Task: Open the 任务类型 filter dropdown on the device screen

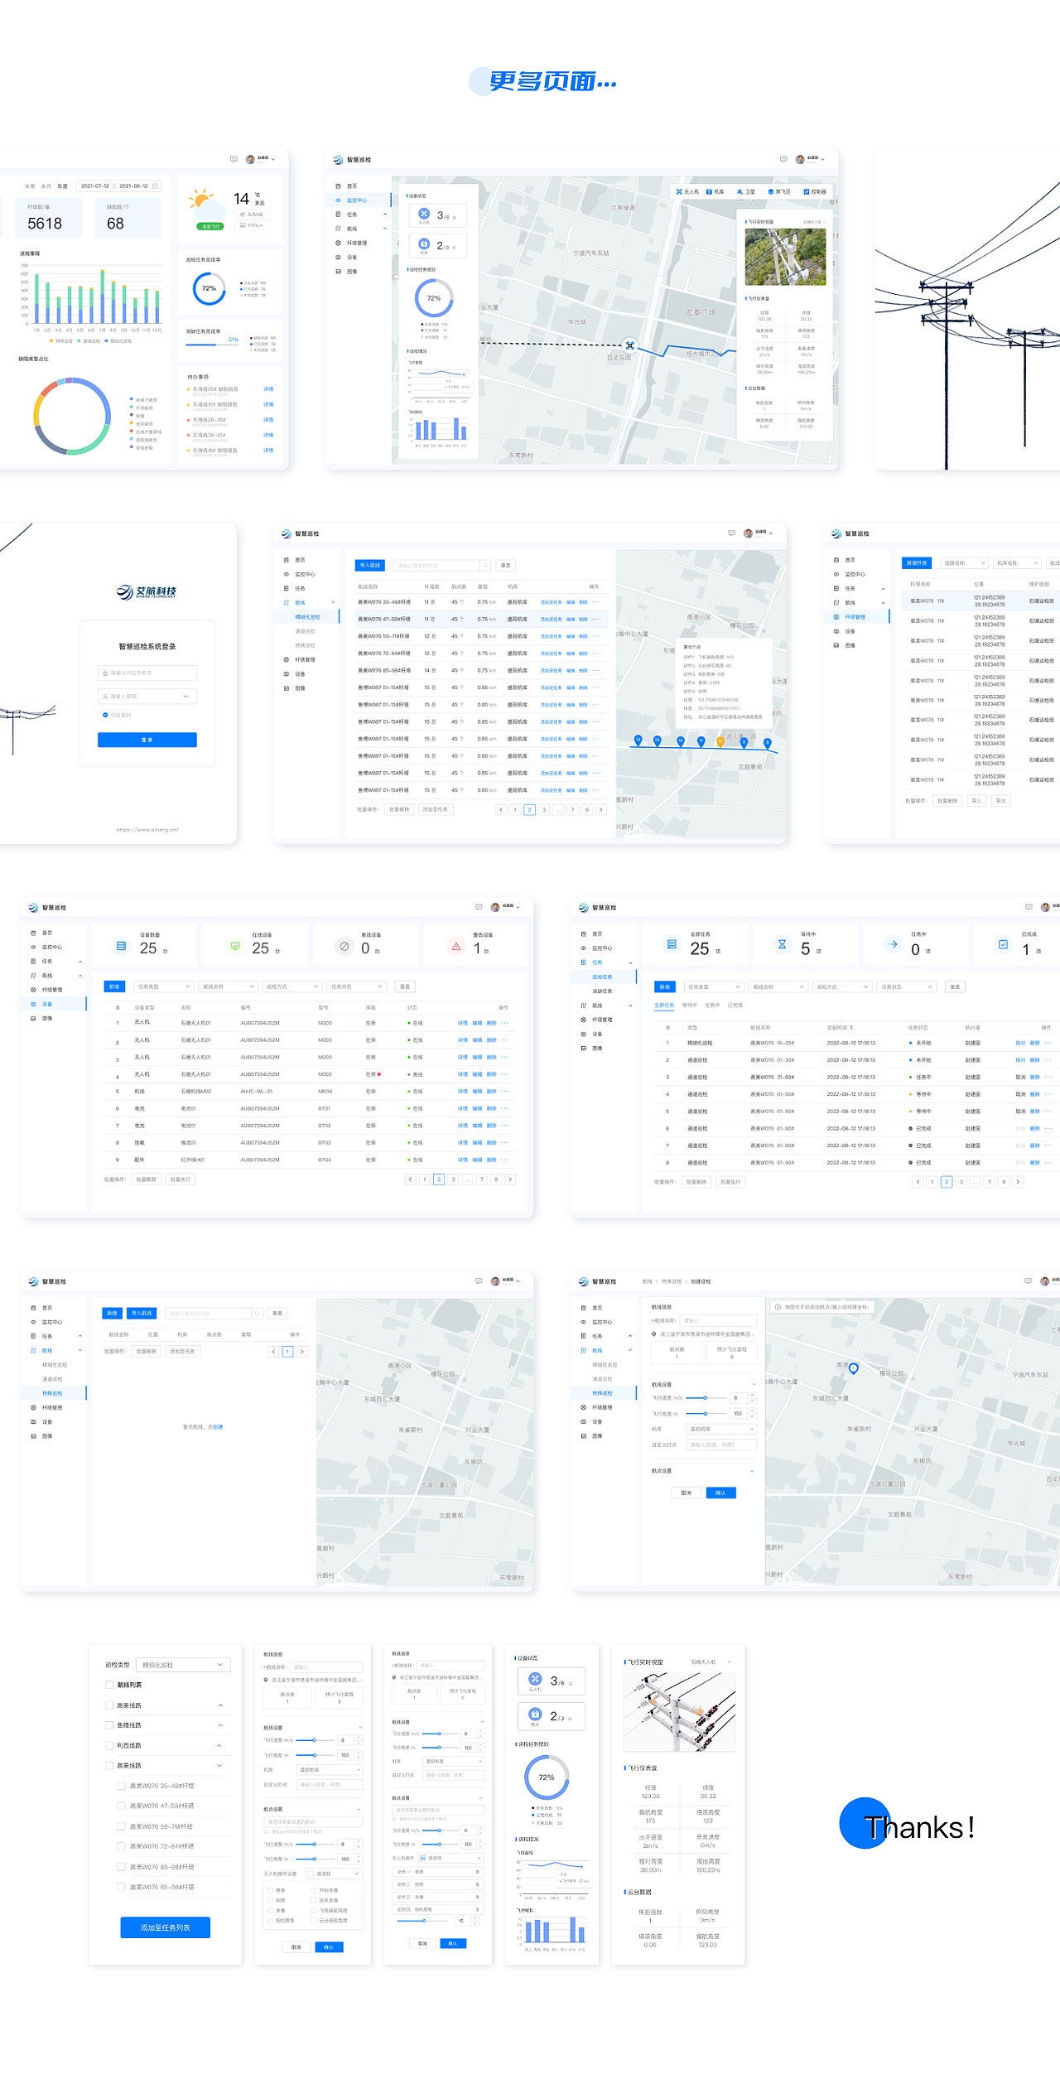Action: click(163, 986)
